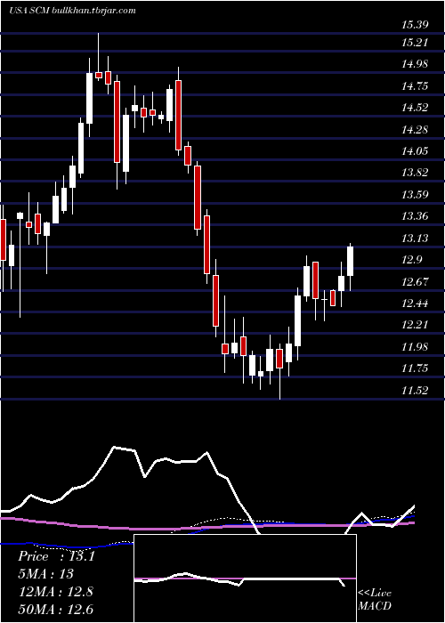
Task: Click the 'Price : 13.1' readout
Action: click(56, 556)
